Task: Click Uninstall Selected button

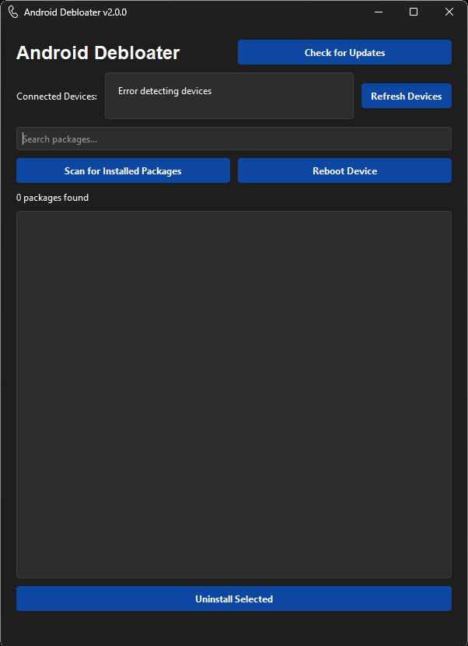Action: point(234,599)
